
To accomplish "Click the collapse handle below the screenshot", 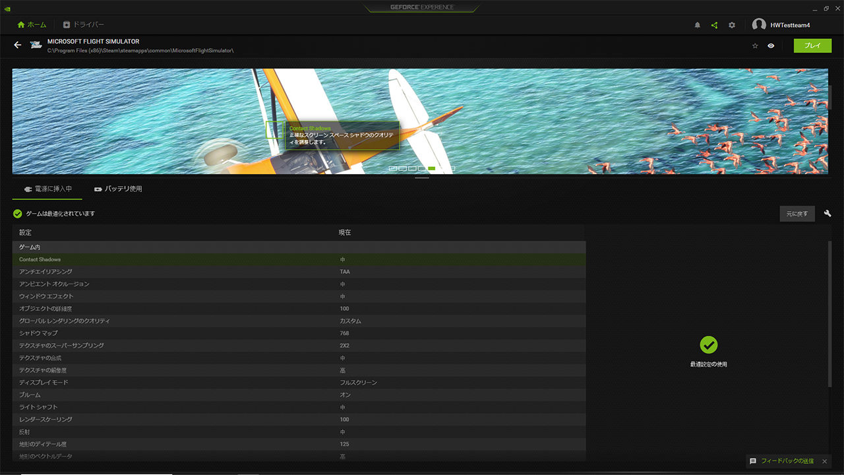I will (422, 177).
